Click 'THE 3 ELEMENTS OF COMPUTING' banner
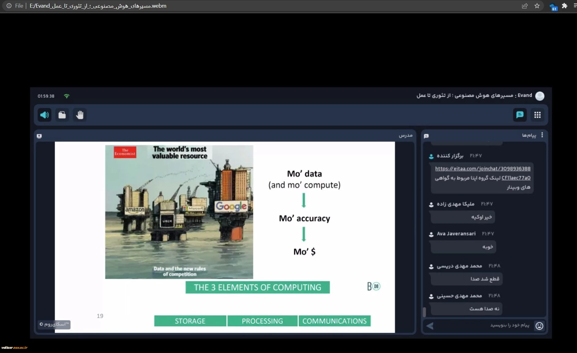Screen dimensions: 577x353 [x=257, y=287]
